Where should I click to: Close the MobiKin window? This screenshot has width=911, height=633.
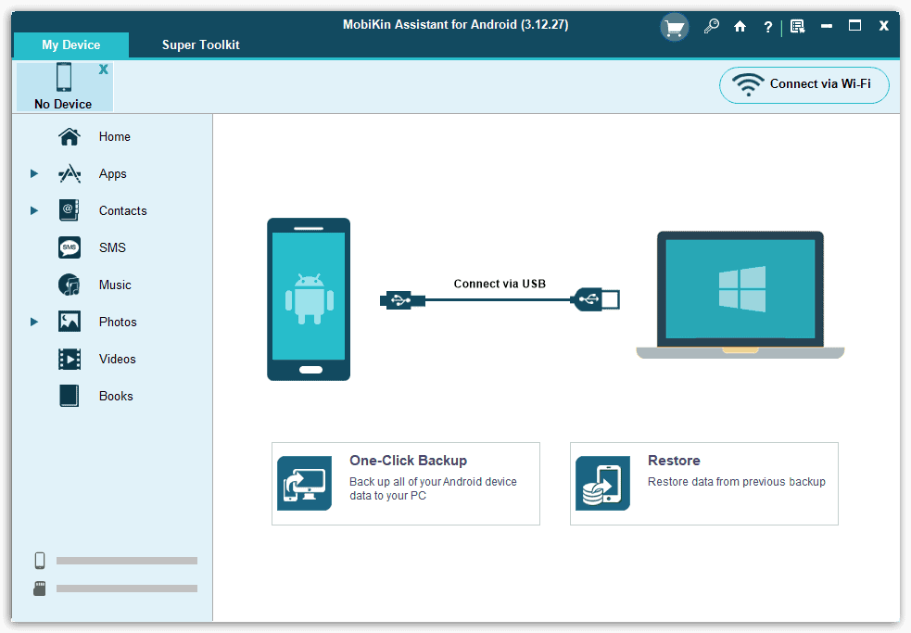(x=884, y=26)
